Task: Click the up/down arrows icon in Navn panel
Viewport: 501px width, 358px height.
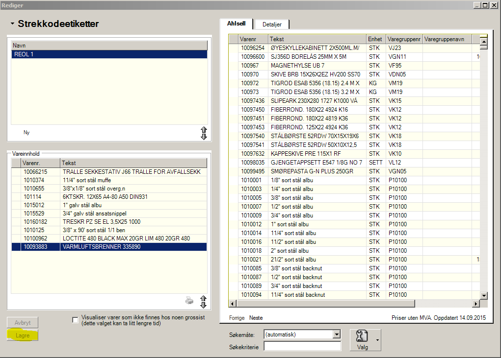Action: (204, 133)
